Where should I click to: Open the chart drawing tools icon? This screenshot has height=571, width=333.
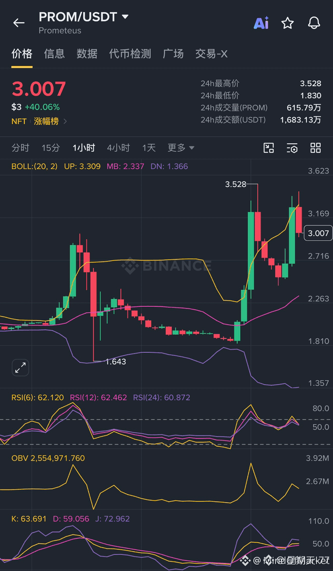click(269, 148)
